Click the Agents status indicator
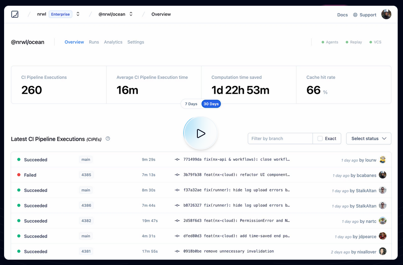Screen dimensions: 403x265 tap(330, 42)
